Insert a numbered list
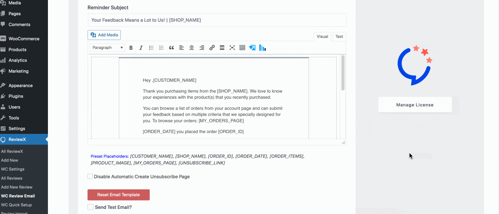Image resolution: width=499 pixels, height=214 pixels. (161, 48)
